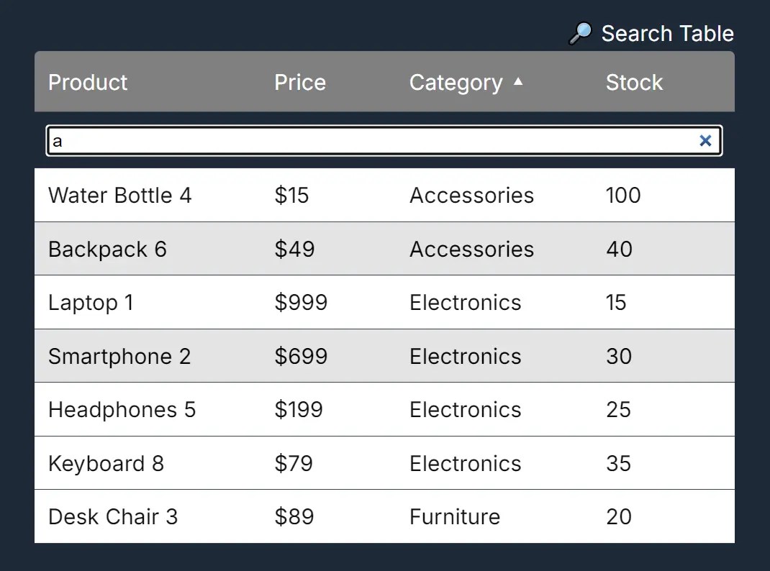Click the Smartphone 2 product cell
The image size is (770, 571).
[119, 357]
